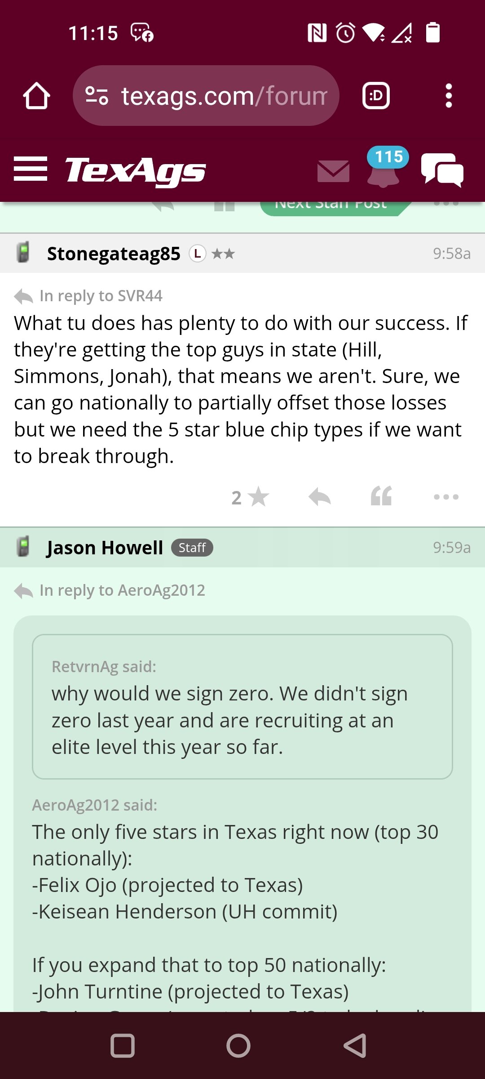Open the Chrome three-dot overflow menu
The height and width of the screenshot is (1079, 485).
(449, 96)
